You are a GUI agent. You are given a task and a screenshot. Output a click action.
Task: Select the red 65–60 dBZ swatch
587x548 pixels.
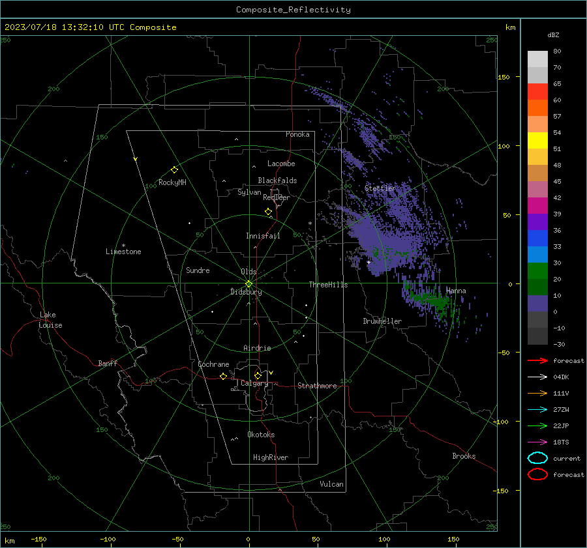click(537, 91)
